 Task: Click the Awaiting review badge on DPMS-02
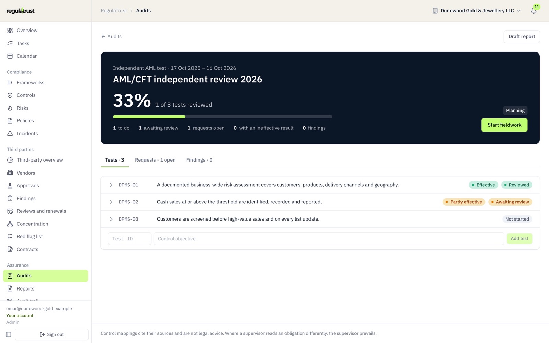point(510,202)
